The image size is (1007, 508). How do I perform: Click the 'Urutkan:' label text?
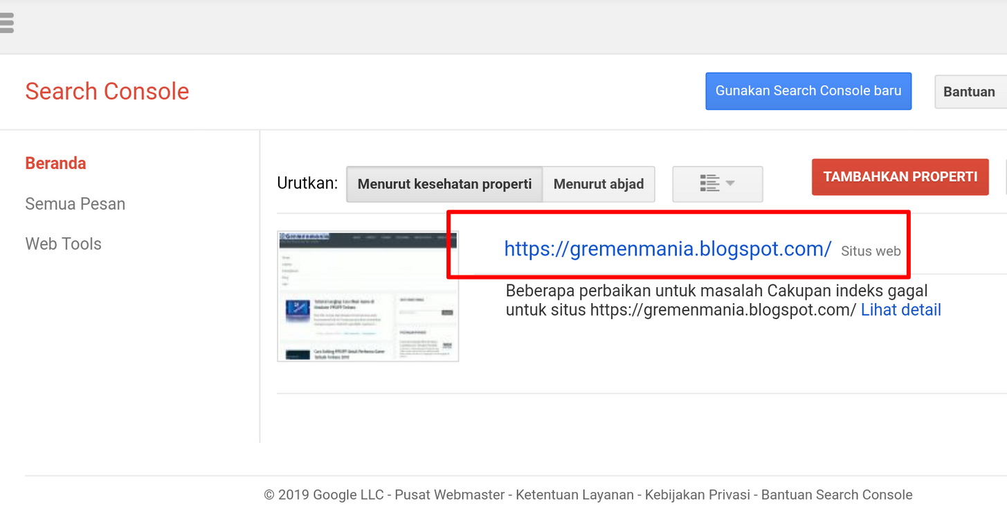307,183
